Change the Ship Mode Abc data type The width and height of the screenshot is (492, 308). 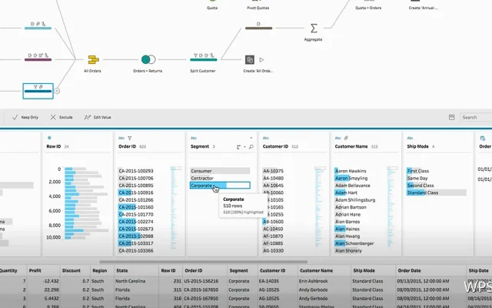point(410,138)
